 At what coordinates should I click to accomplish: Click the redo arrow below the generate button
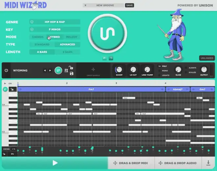(x=111, y=58)
